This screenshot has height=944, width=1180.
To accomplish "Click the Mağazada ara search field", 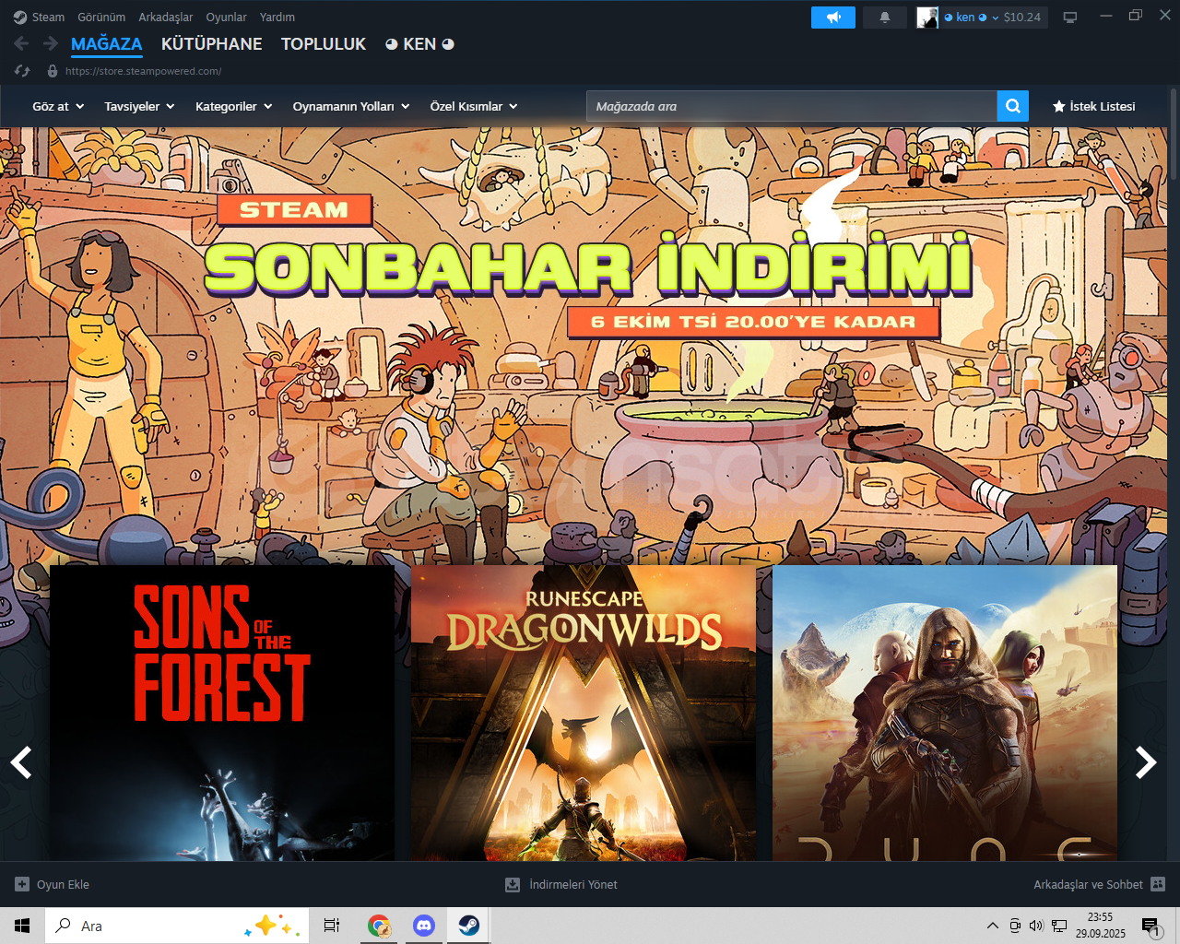I will click(x=792, y=106).
